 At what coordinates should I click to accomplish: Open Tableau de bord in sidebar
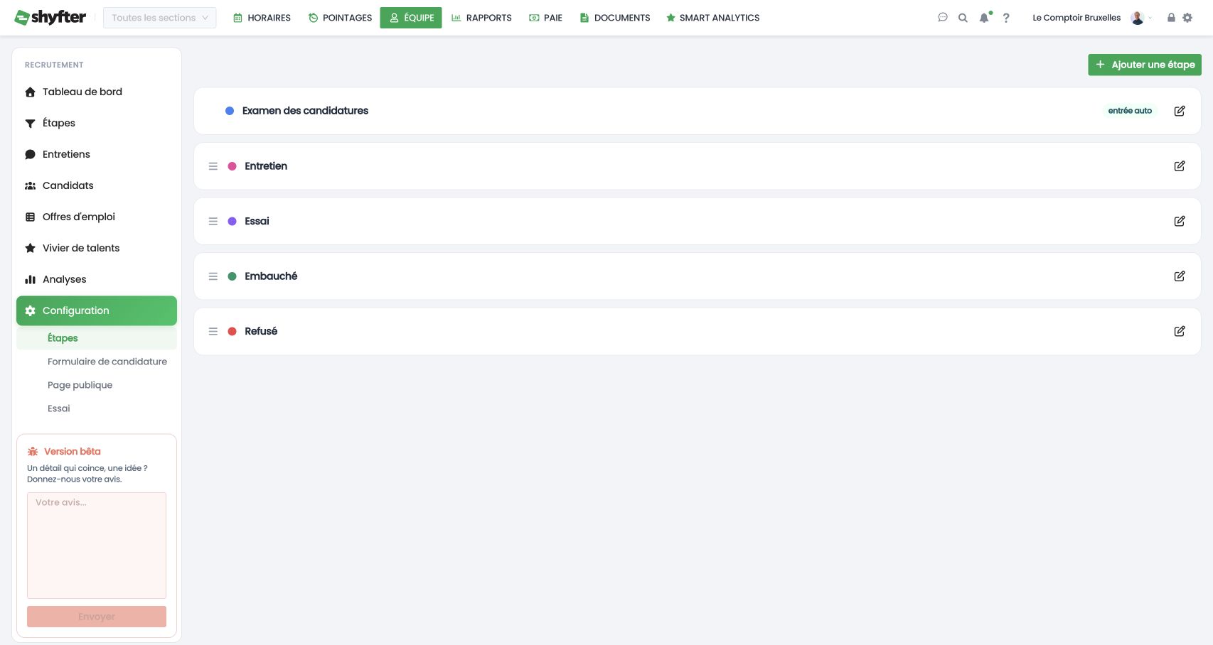click(x=97, y=92)
